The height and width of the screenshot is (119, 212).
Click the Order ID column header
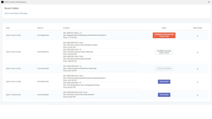[x=40, y=28]
